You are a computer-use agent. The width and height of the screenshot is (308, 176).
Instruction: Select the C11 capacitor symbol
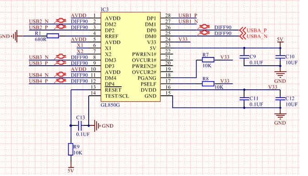[x=244, y=99]
